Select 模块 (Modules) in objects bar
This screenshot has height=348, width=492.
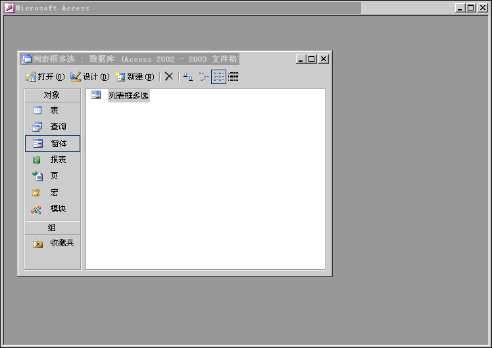pyautogui.click(x=53, y=209)
